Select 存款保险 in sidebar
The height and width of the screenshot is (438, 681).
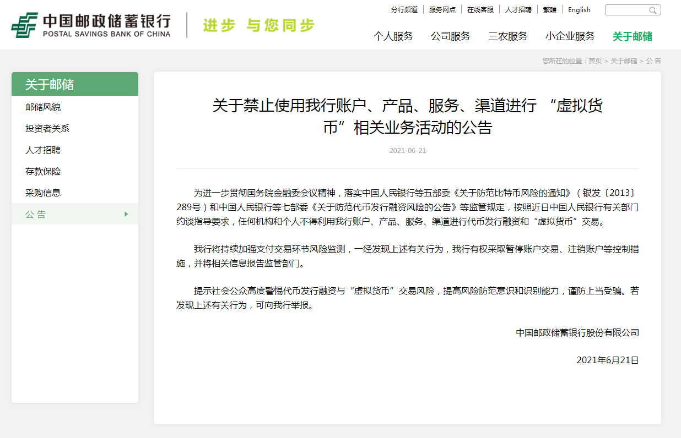click(75, 172)
